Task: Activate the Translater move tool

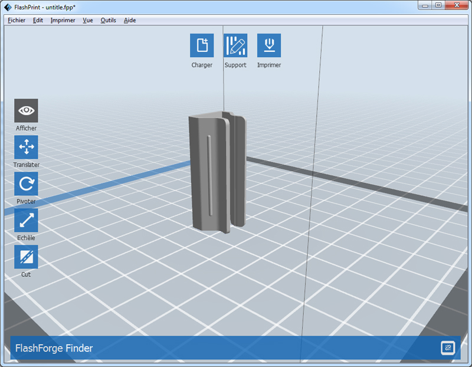Action: pyautogui.click(x=26, y=147)
